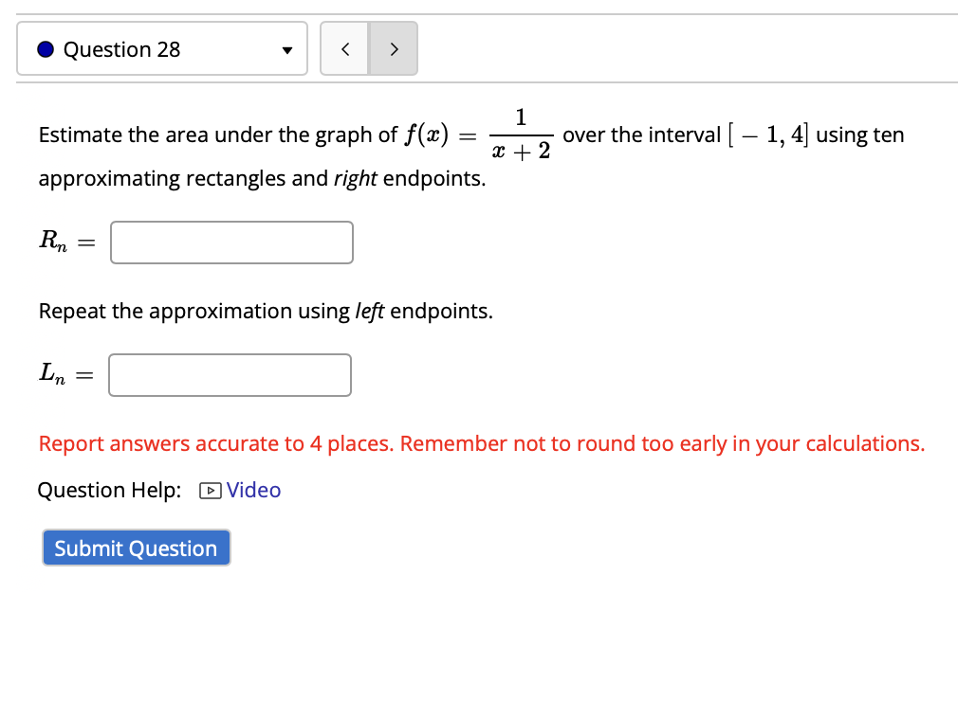Click the Video link
The height and width of the screenshot is (701, 958).
pos(252,491)
